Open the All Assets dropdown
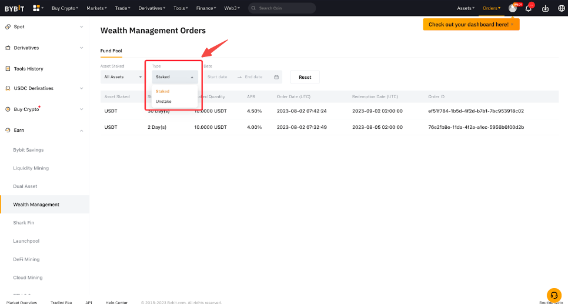 [123, 77]
